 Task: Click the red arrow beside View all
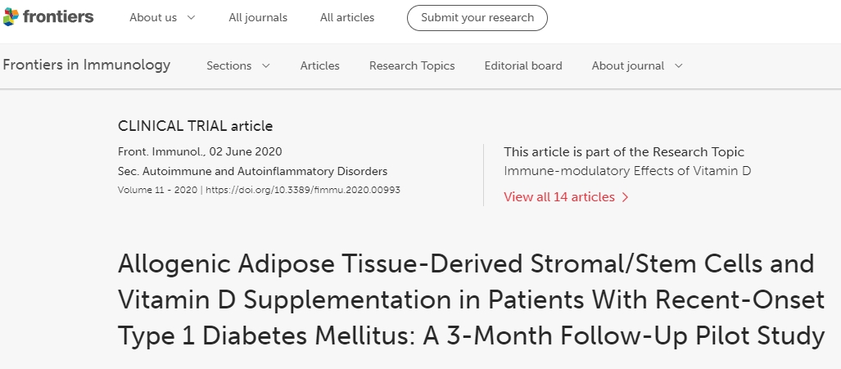626,197
